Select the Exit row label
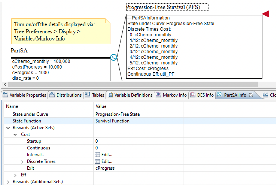 (30, 168)
